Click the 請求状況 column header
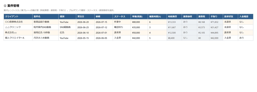 tap(230, 17)
